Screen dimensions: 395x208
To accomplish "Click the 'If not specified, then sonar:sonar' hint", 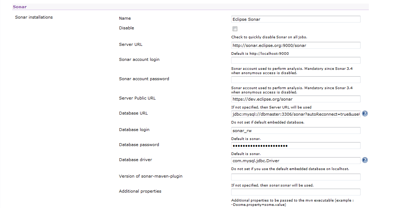I will (272, 185).
